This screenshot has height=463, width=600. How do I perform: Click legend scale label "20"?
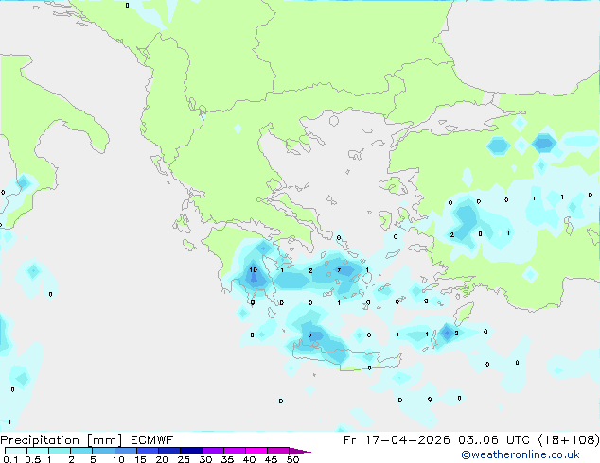(162, 459)
